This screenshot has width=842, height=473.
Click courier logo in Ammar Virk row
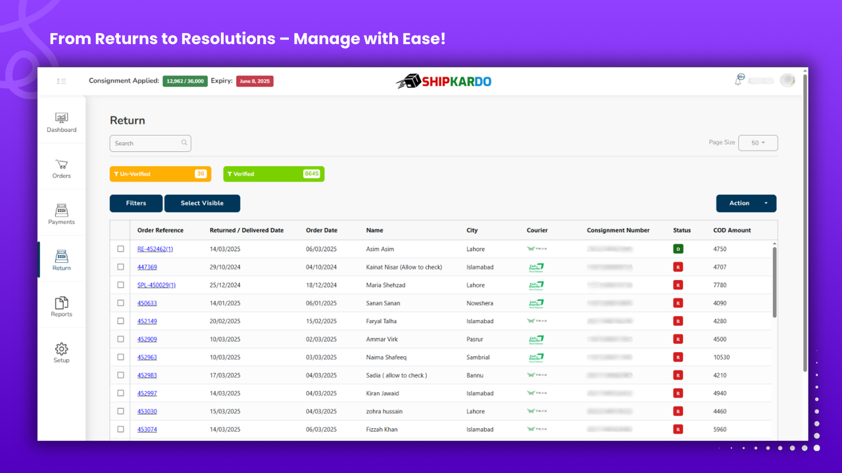coord(536,340)
